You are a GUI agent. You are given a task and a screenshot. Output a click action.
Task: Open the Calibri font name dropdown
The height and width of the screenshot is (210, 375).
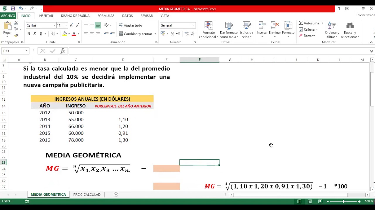[x=54, y=25]
